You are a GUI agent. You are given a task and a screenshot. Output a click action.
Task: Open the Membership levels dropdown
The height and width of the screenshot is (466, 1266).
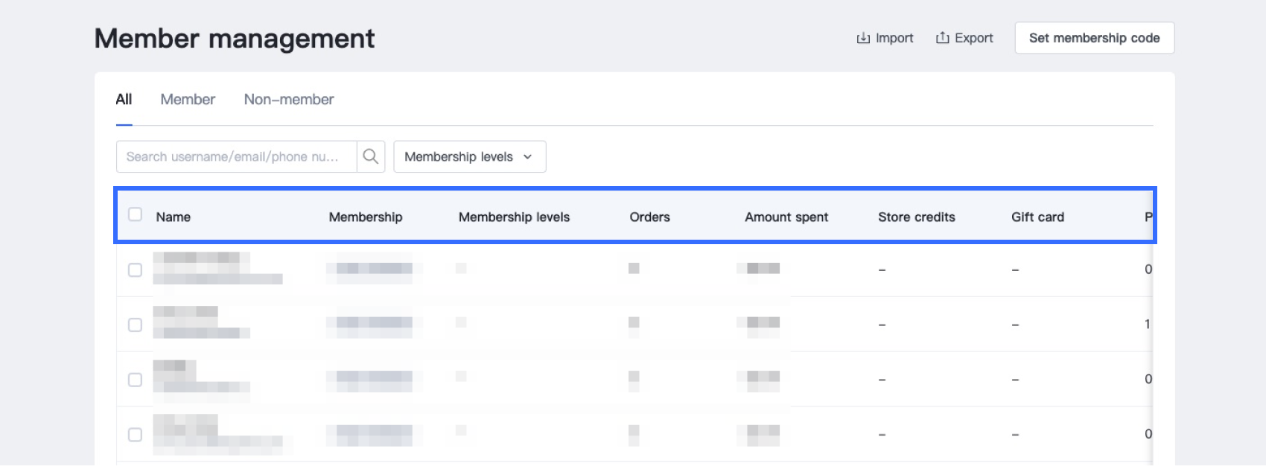[469, 156]
